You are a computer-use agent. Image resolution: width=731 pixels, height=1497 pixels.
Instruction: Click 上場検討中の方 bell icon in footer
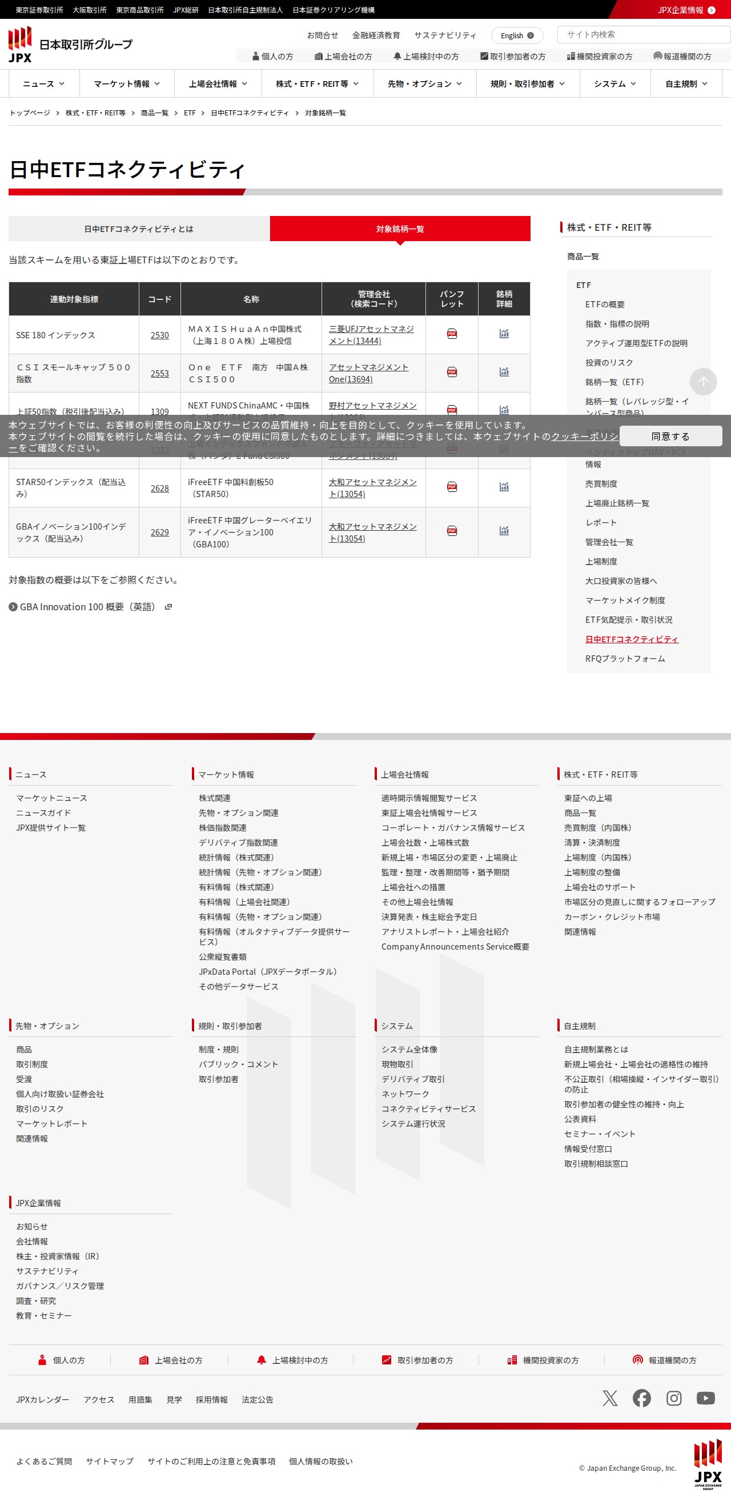pyautogui.click(x=262, y=1360)
